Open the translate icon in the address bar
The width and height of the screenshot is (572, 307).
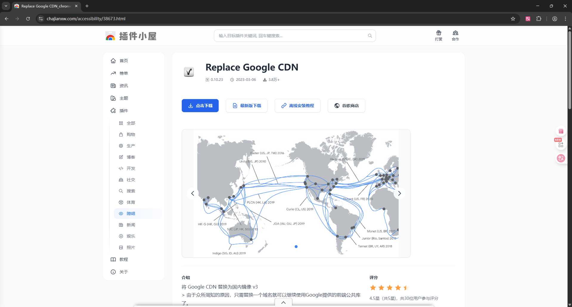pyautogui.click(x=528, y=18)
